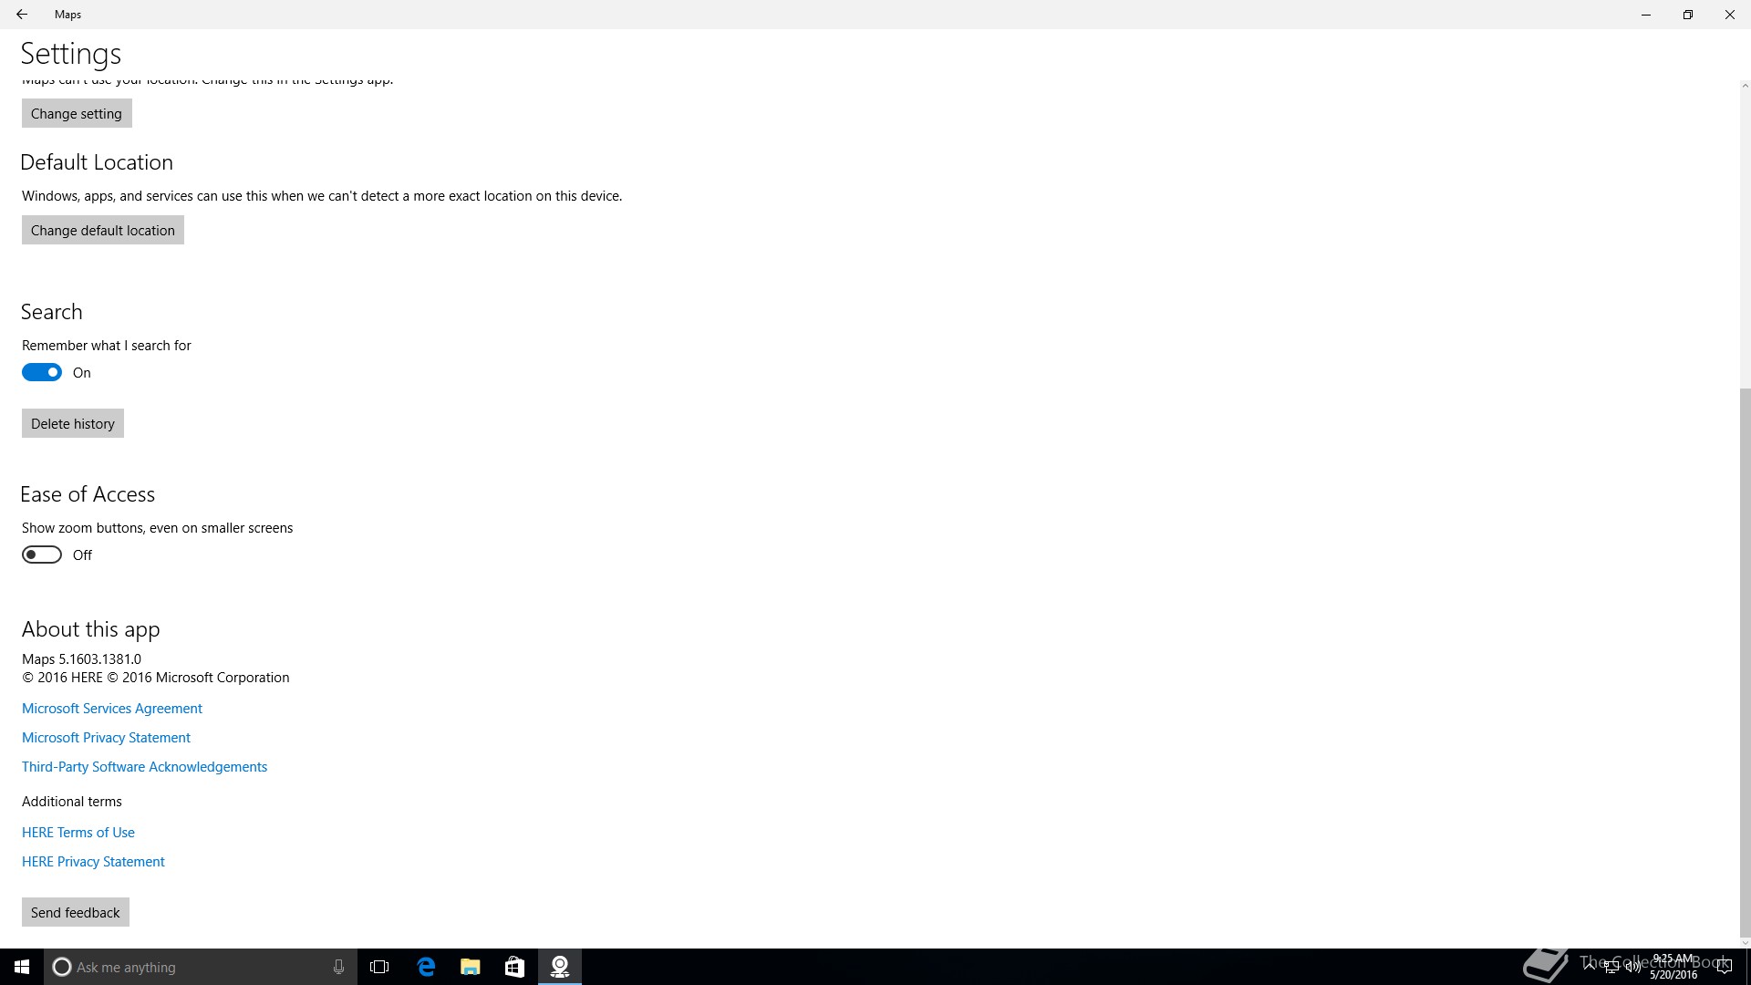Image resolution: width=1751 pixels, height=985 pixels.
Task: Click the Send feedback button
Action: point(76,912)
